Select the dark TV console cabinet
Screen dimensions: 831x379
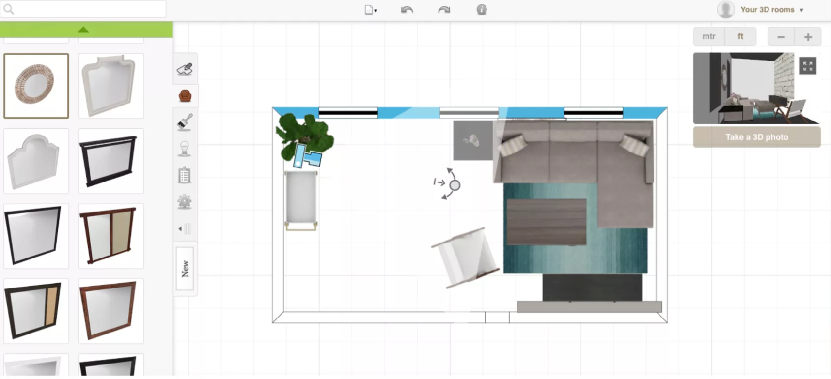coord(592,288)
